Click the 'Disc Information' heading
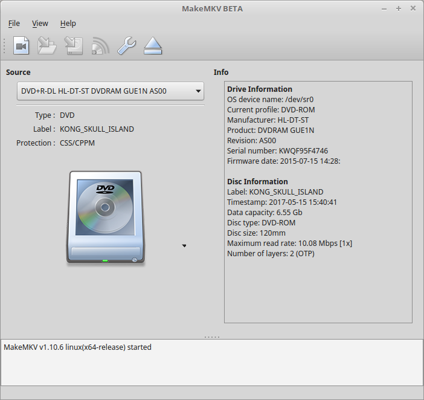This screenshot has height=400, width=424. coord(257,181)
